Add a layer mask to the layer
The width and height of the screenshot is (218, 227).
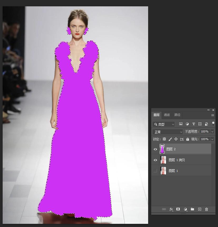pos(178,209)
